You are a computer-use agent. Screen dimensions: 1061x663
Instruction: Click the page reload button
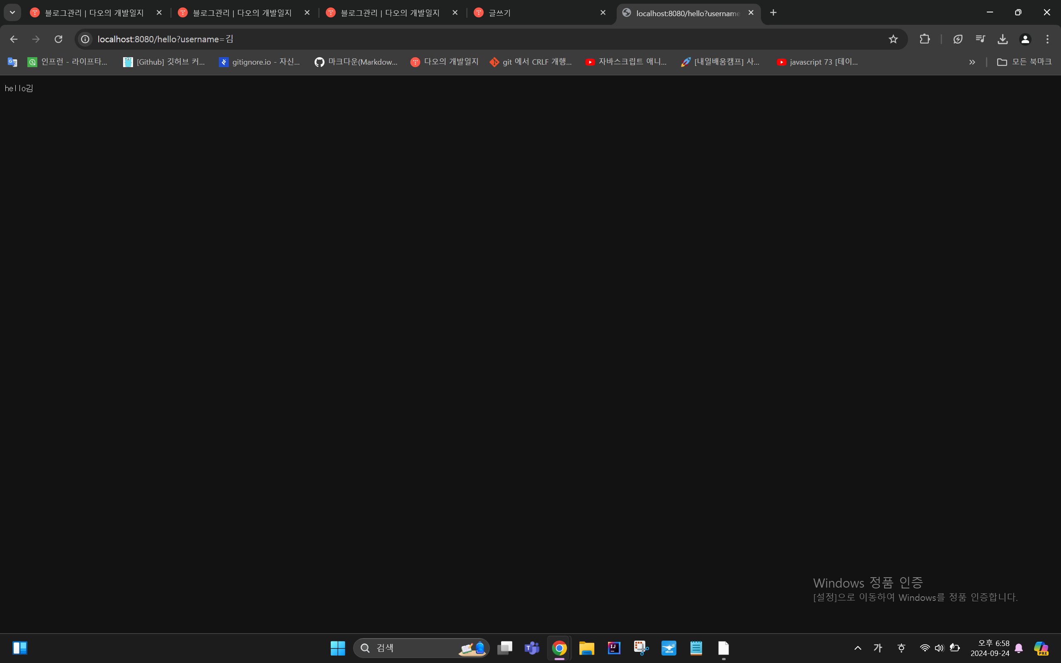point(58,39)
